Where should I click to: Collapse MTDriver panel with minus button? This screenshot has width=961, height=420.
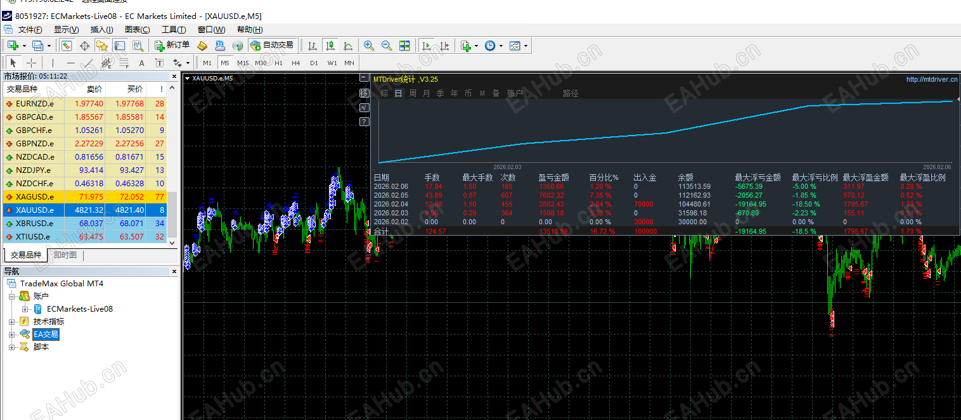coord(364,78)
